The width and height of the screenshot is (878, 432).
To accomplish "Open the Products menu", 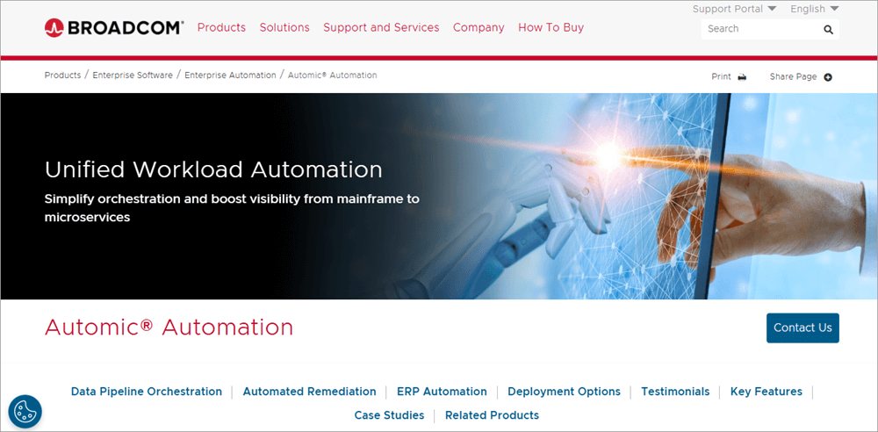I will point(221,27).
